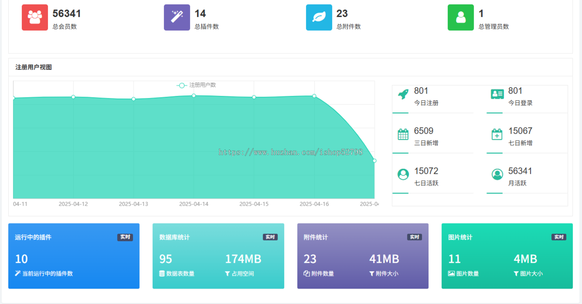
Task: Click the purple magic wand plugins icon
Action: [x=177, y=17]
